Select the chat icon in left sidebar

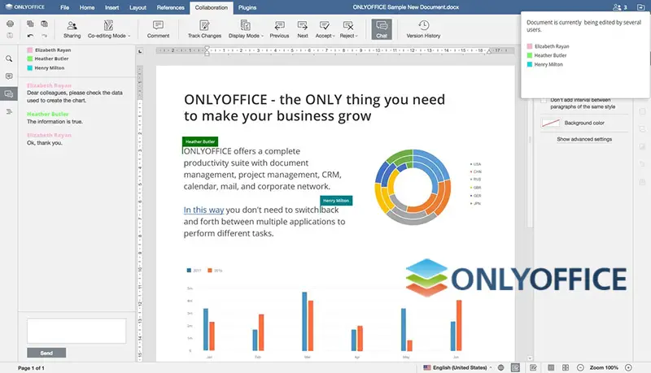pos(9,94)
